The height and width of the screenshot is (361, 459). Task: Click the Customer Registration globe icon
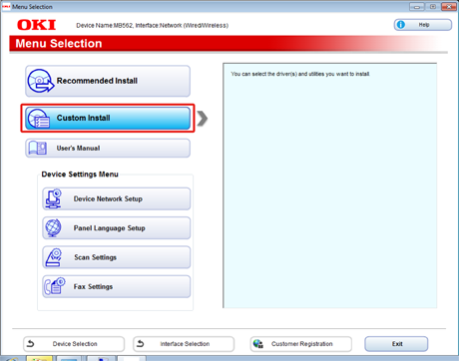(258, 344)
